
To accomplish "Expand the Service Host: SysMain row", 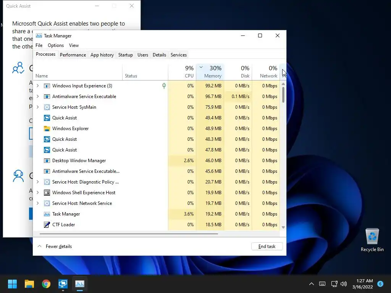I will tap(38, 107).
